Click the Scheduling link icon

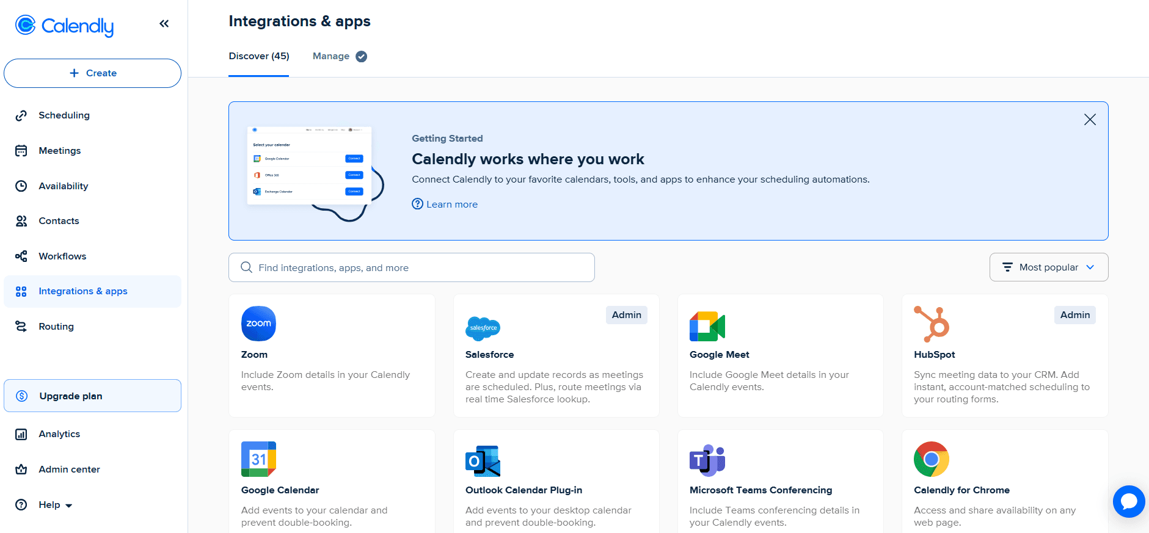pos(21,115)
